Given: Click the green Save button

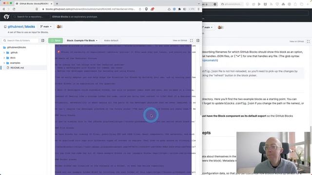Looking at the screenshot, I should (56, 40).
